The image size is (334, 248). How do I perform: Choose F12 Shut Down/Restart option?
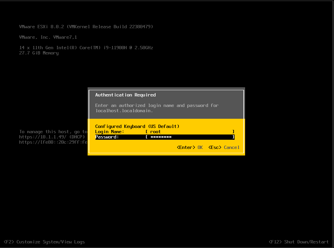pyautogui.click(x=299, y=242)
